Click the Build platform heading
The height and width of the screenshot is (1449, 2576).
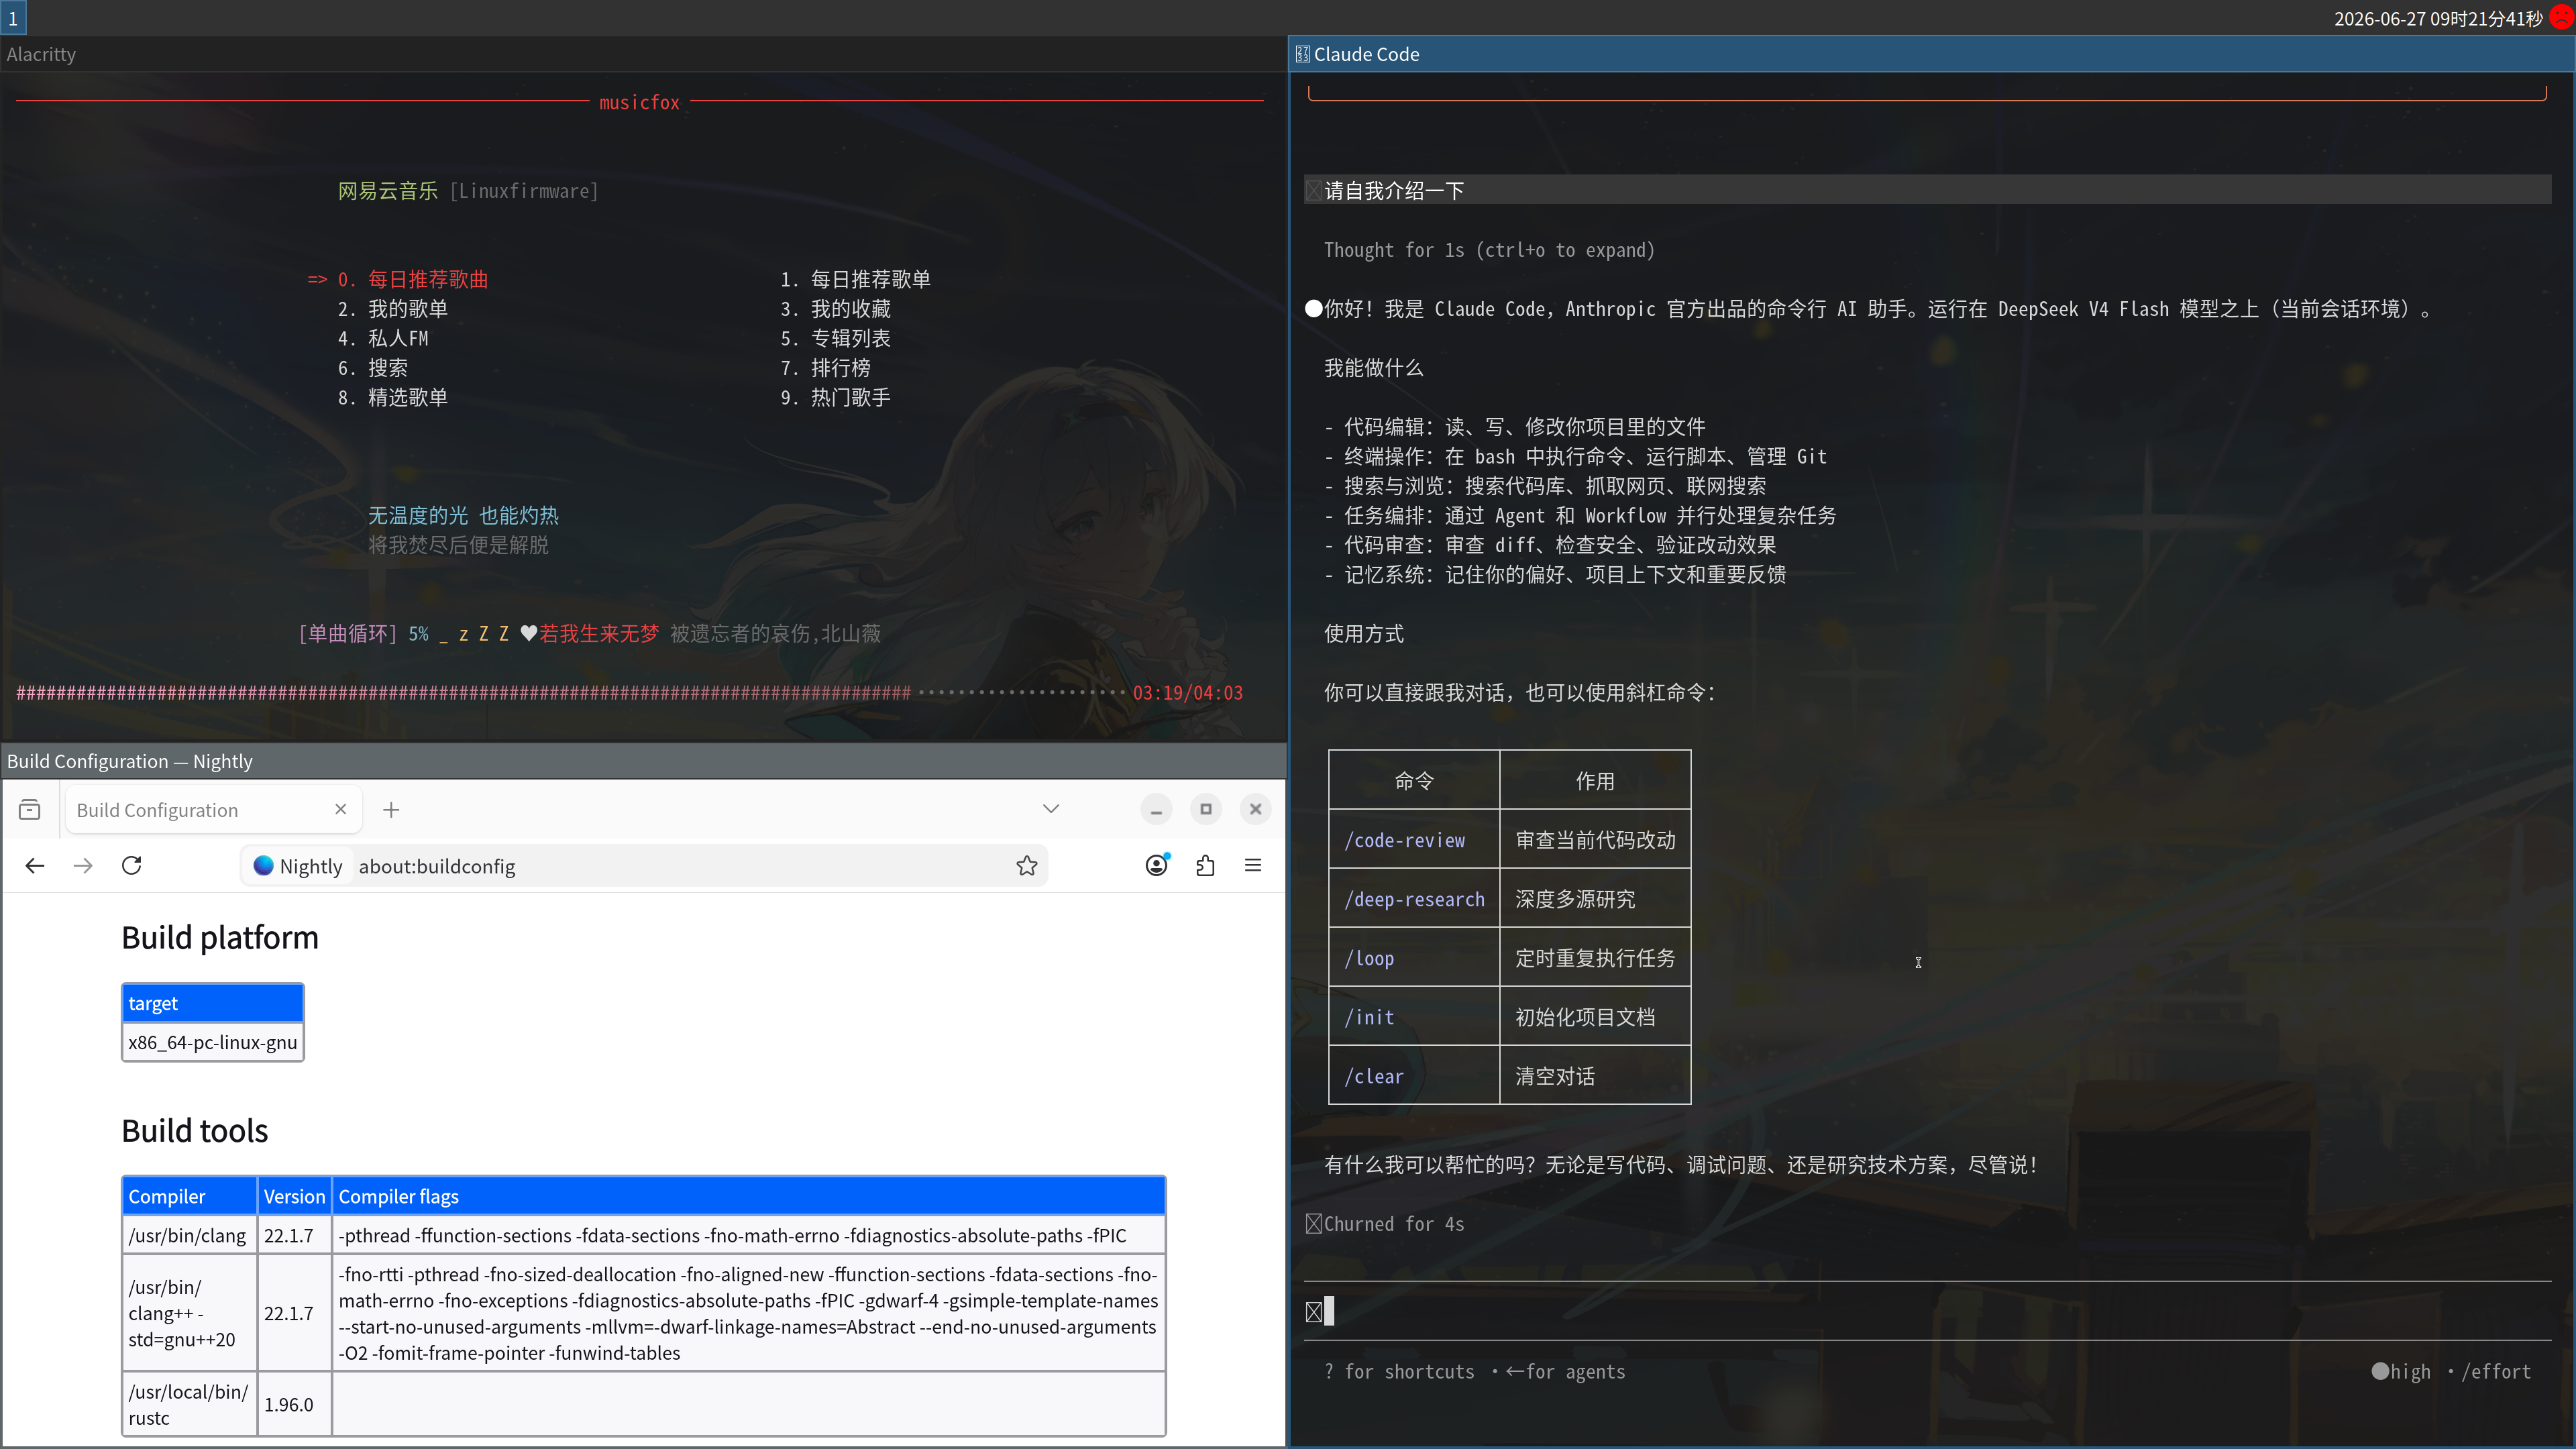[220, 938]
